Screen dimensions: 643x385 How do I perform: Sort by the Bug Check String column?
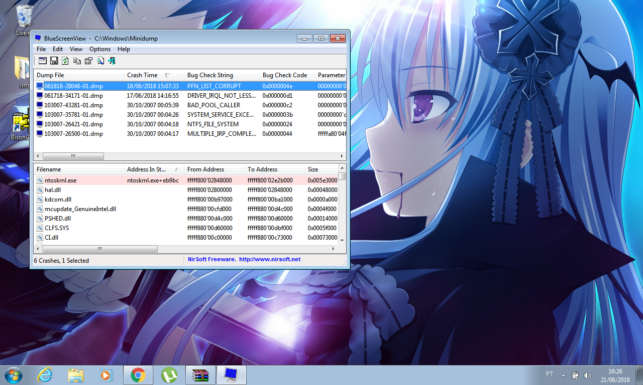click(222, 75)
